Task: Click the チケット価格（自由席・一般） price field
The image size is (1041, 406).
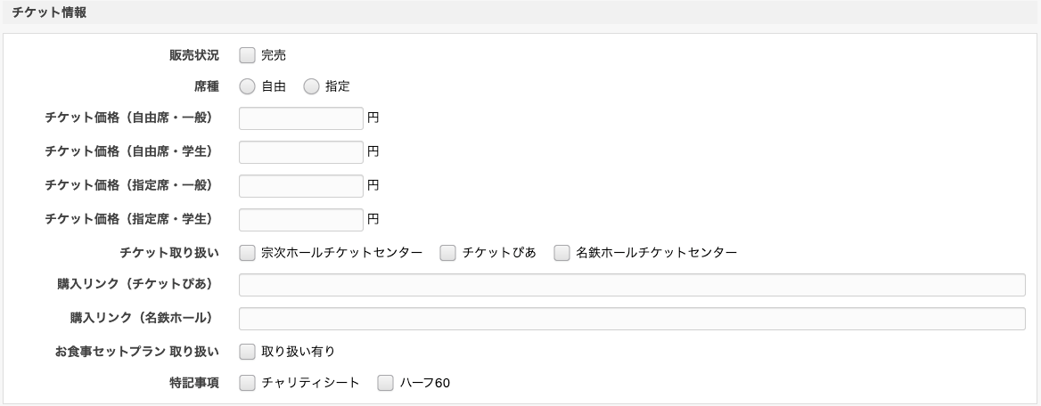Action: pos(301,119)
